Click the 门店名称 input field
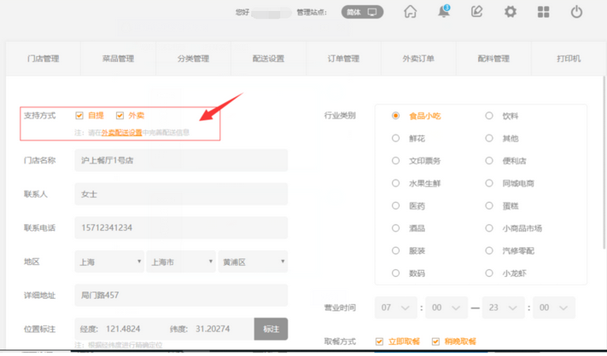This screenshot has height=356, width=607. [x=181, y=160]
